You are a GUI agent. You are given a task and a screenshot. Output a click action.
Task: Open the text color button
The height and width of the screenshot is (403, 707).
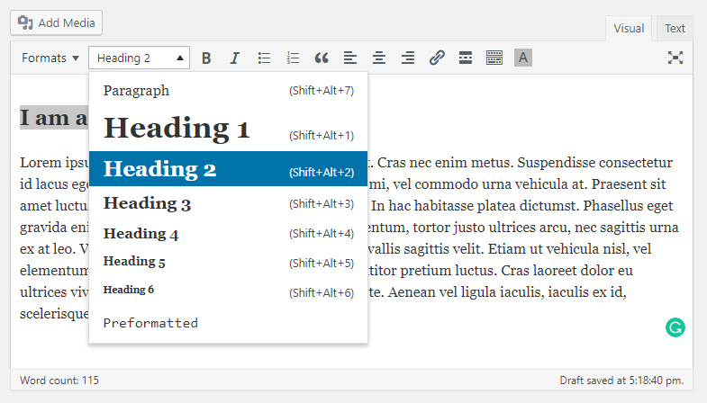[523, 58]
